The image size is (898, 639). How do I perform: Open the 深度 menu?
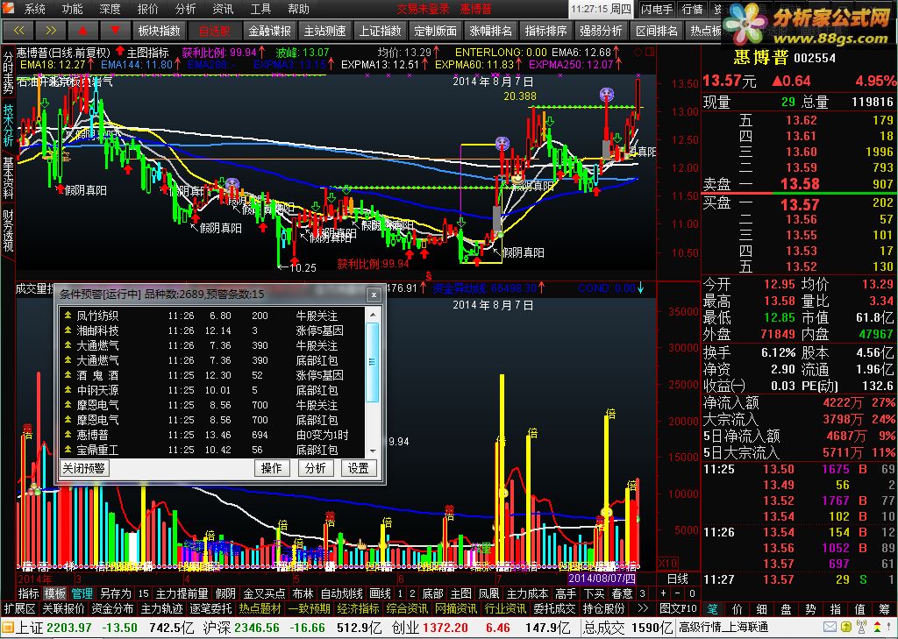pos(110,9)
